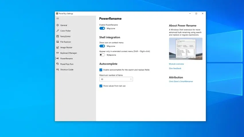Open the Module overview link

pyautogui.click(x=176, y=64)
